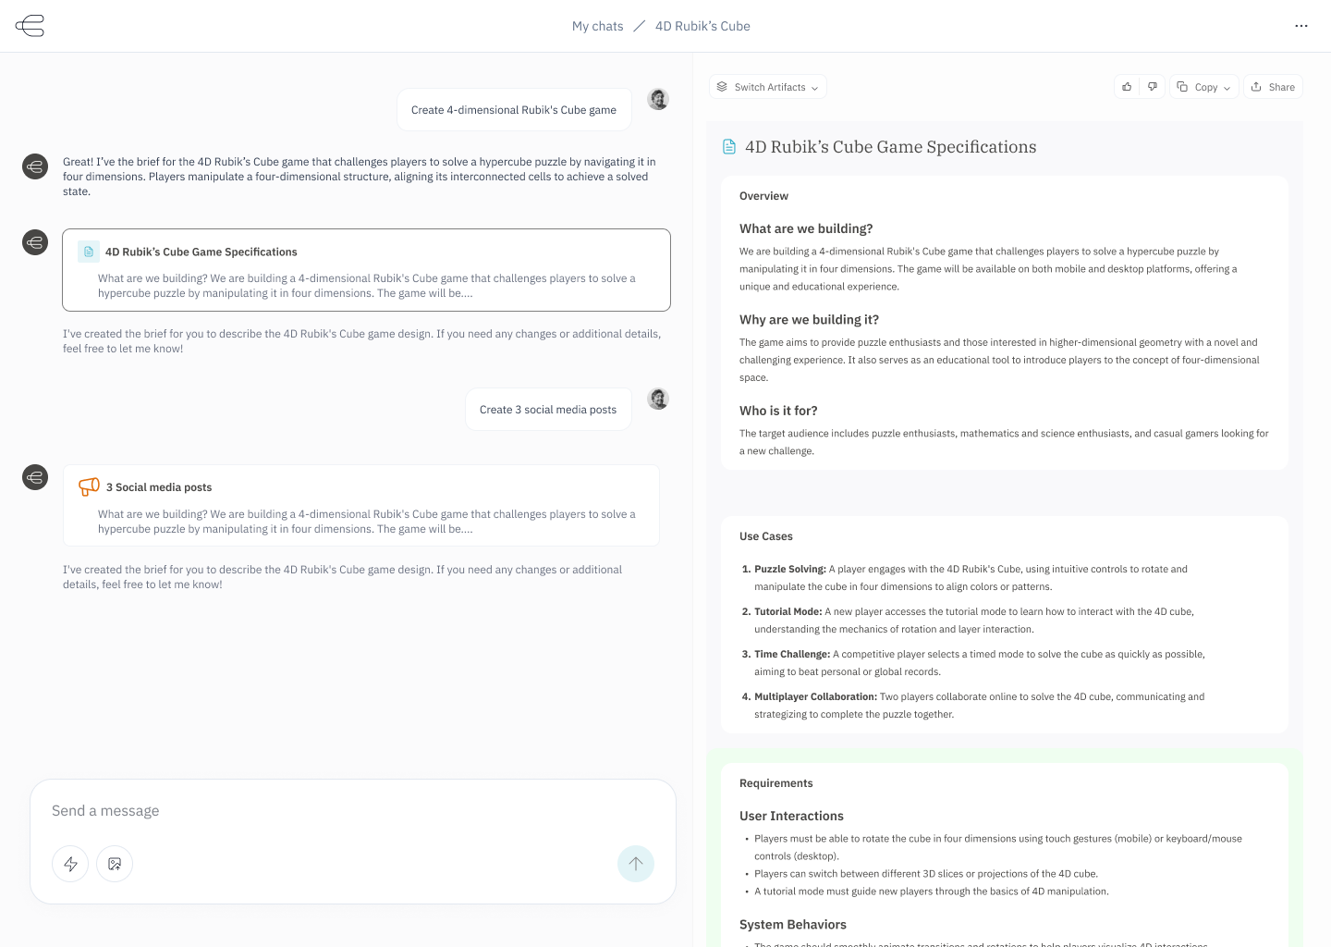Click the document icon beside the artifact title

(x=729, y=147)
